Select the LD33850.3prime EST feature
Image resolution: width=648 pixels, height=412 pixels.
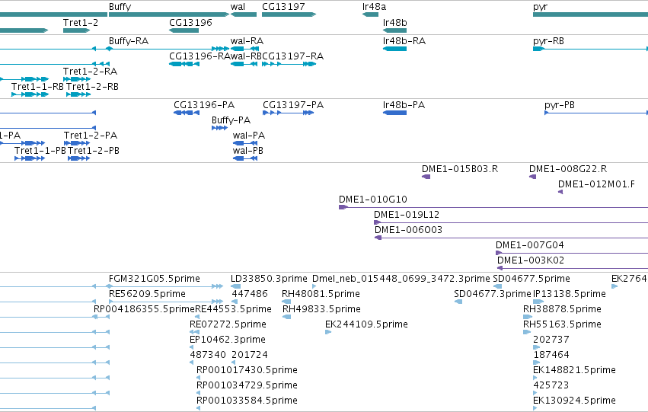click(235, 286)
